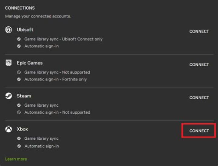Click checkmark icon beside Ubisoft Automatic sign-in
Viewport: 218px width, 166px height.
tap(19, 46)
